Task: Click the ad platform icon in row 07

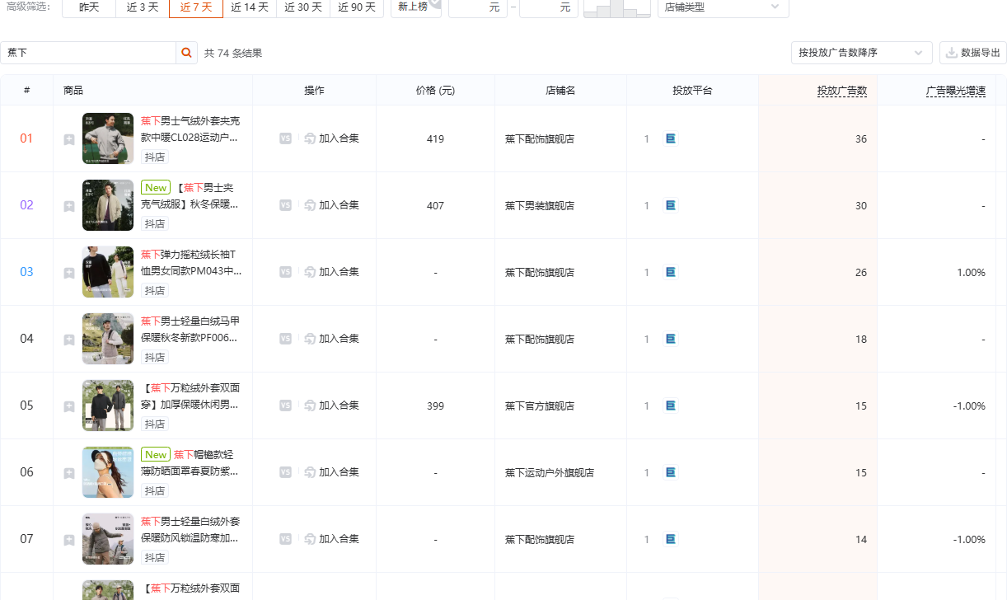Action: (x=670, y=539)
